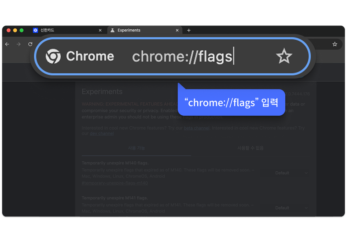Screen dimensions: 347x242
Task: Click the Chrome logo in the enlarged address bar
Action: [x=53, y=57]
